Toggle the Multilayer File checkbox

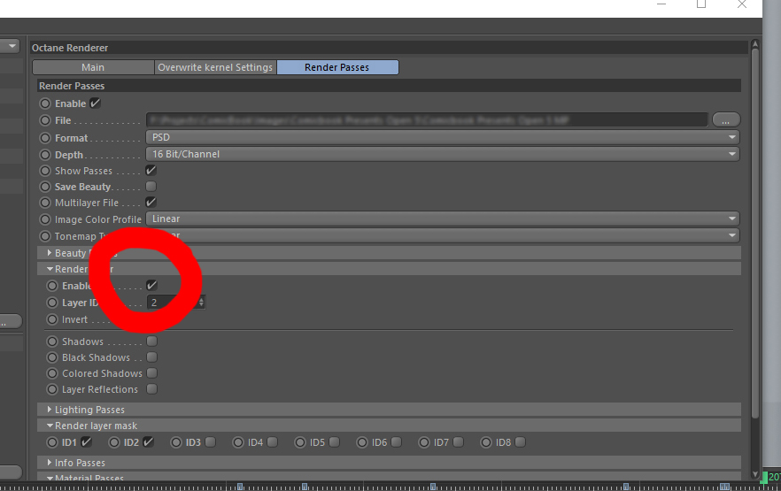point(151,202)
